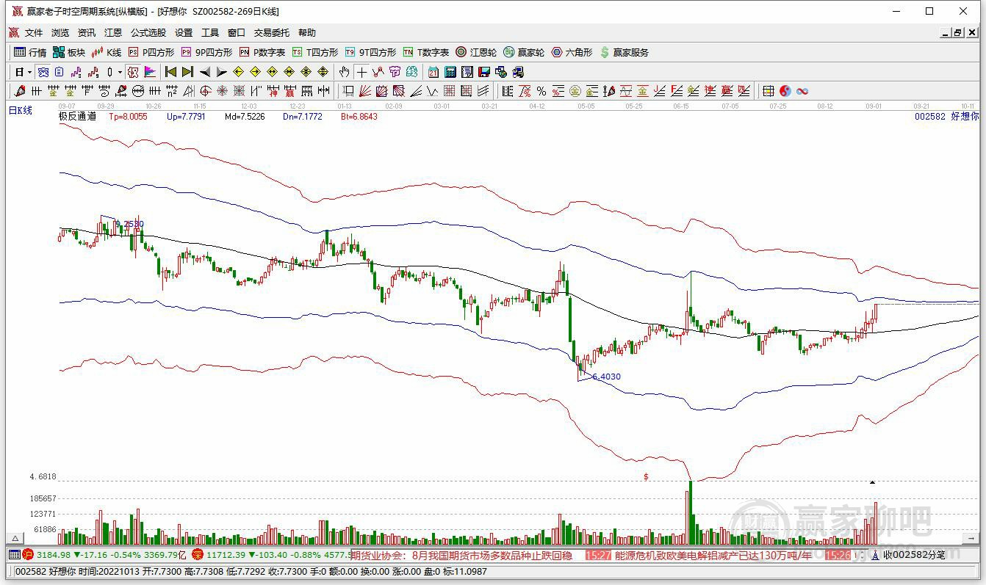Click the 6.4030 low price marker

pyautogui.click(x=606, y=377)
